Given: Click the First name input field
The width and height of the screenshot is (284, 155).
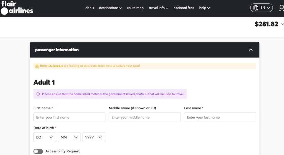Looking at the screenshot, I should pyautogui.click(x=69, y=117).
